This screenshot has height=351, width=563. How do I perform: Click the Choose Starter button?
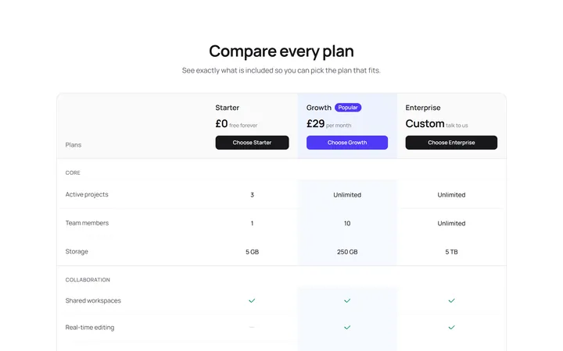tap(252, 143)
